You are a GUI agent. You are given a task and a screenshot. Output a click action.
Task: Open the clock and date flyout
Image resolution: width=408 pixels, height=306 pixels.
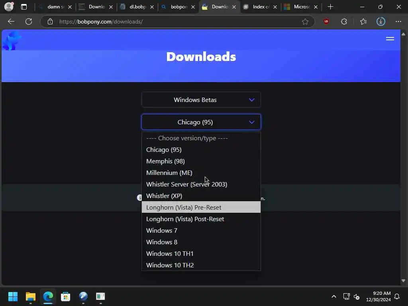(x=379, y=296)
